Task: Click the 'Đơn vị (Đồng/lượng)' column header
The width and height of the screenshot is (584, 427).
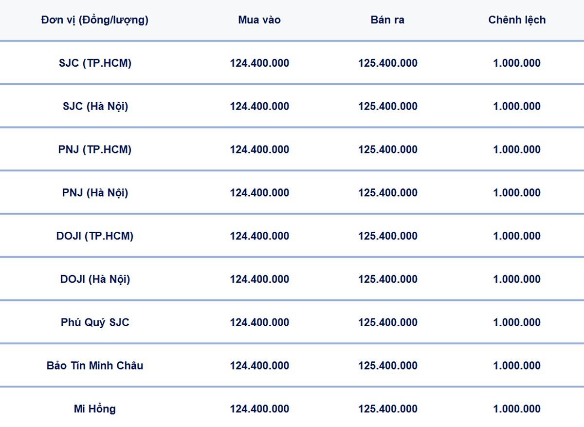Action: click(95, 20)
